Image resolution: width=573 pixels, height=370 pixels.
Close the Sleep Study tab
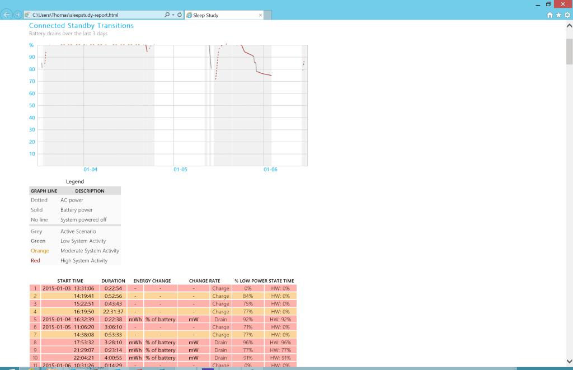[x=260, y=15]
